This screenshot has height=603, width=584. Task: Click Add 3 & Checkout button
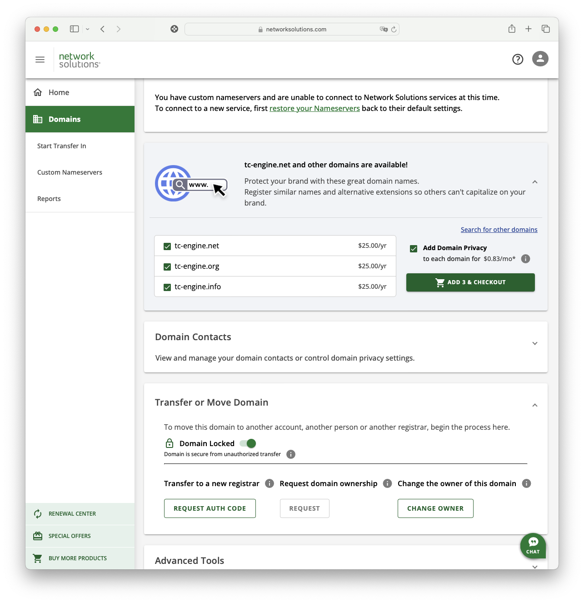[x=470, y=282]
